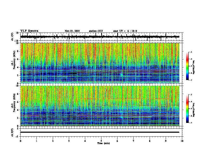Click the ch.2 spectrogram panel
Image resolution: width=205 pixels, height=158 pixels.
coord(100,106)
